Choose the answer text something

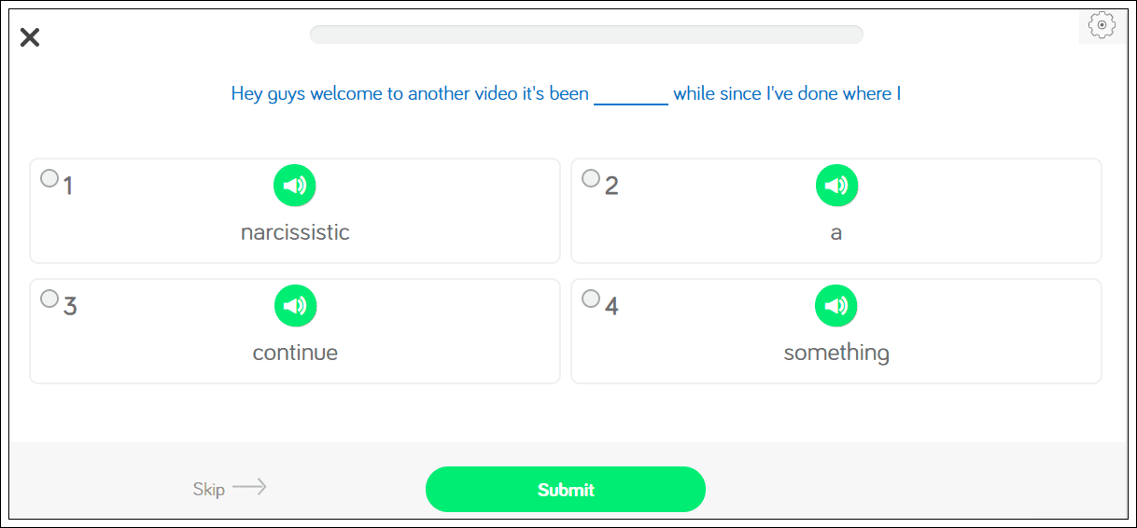coord(836,353)
